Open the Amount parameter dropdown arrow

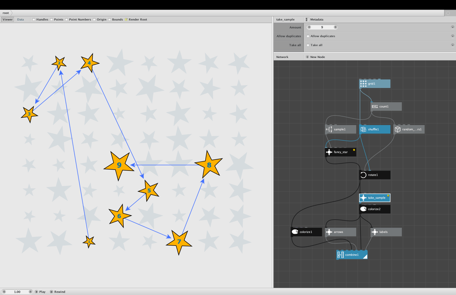pos(452,27)
